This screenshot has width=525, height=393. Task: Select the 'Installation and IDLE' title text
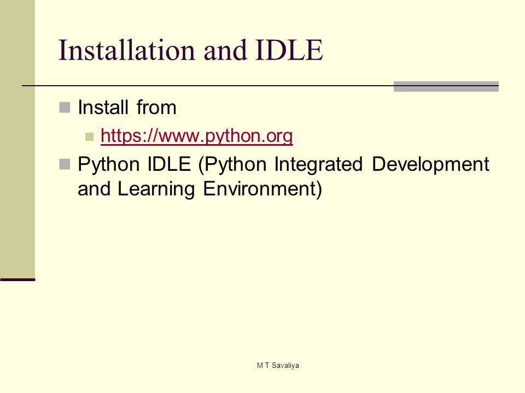tap(191, 50)
